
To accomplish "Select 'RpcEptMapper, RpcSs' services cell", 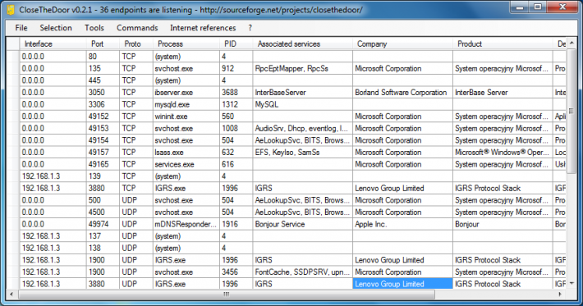I will (303, 68).
